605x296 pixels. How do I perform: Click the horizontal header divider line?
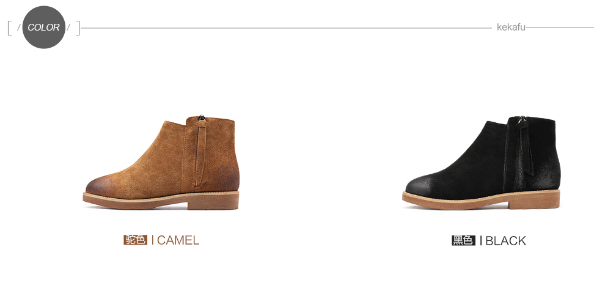(x=286, y=28)
